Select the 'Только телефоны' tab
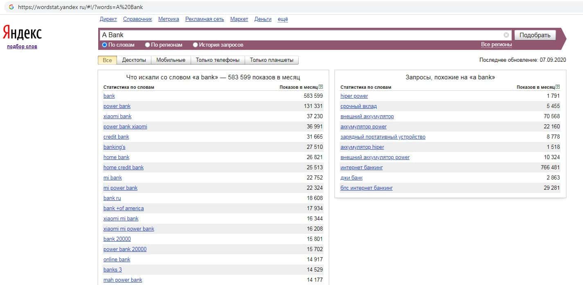Image resolution: width=583 pixels, height=285 pixels. click(217, 60)
